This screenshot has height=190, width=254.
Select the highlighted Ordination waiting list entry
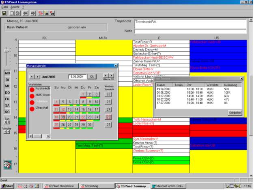tap(41, 101)
